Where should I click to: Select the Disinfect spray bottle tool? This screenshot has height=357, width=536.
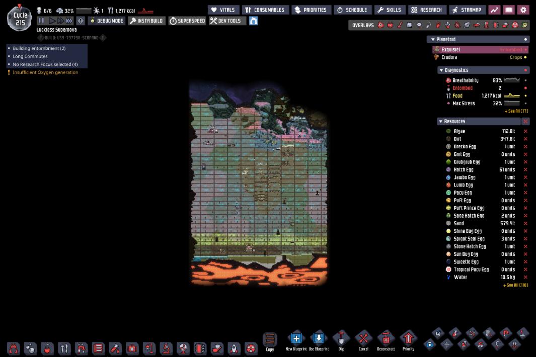click(455, 333)
